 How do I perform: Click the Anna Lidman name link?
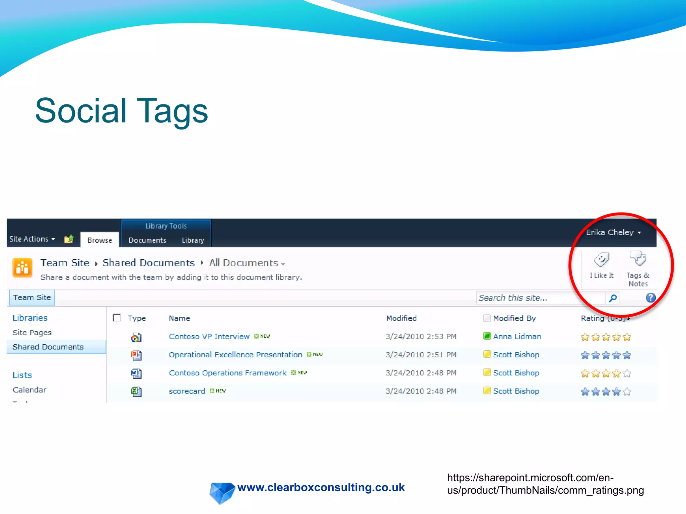[x=517, y=336]
